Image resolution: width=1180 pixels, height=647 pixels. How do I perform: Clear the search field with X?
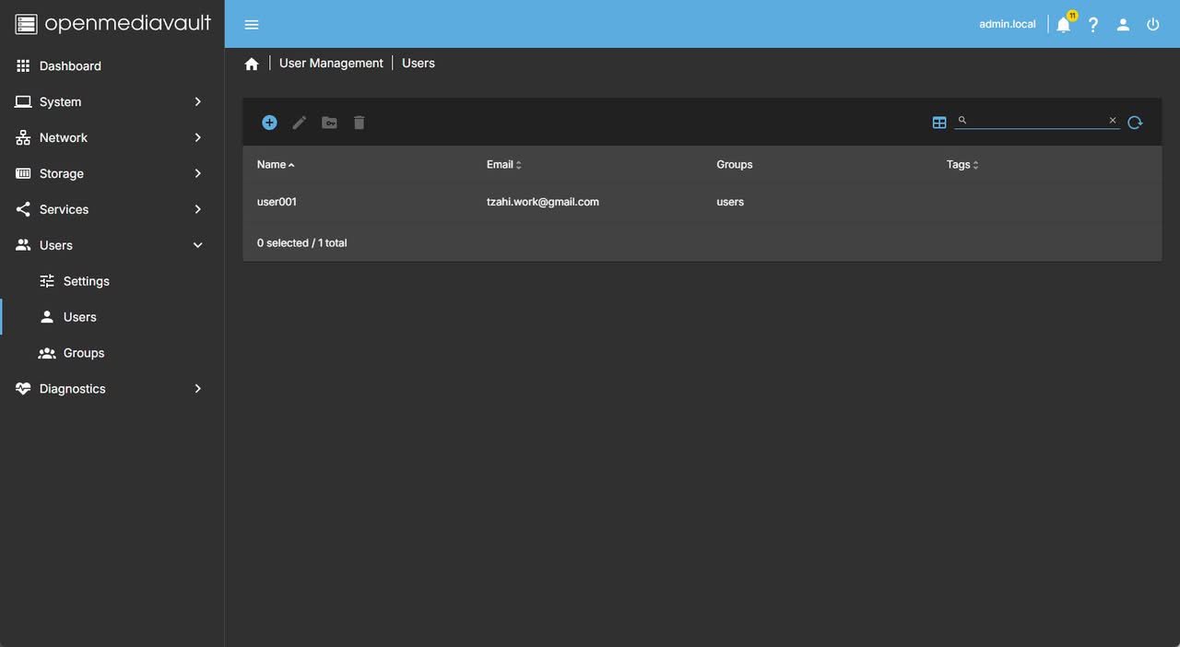pos(1113,121)
